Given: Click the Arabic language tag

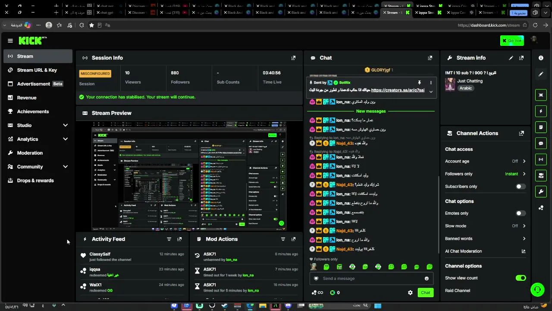Looking at the screenshot, I should tap(466, 88).
